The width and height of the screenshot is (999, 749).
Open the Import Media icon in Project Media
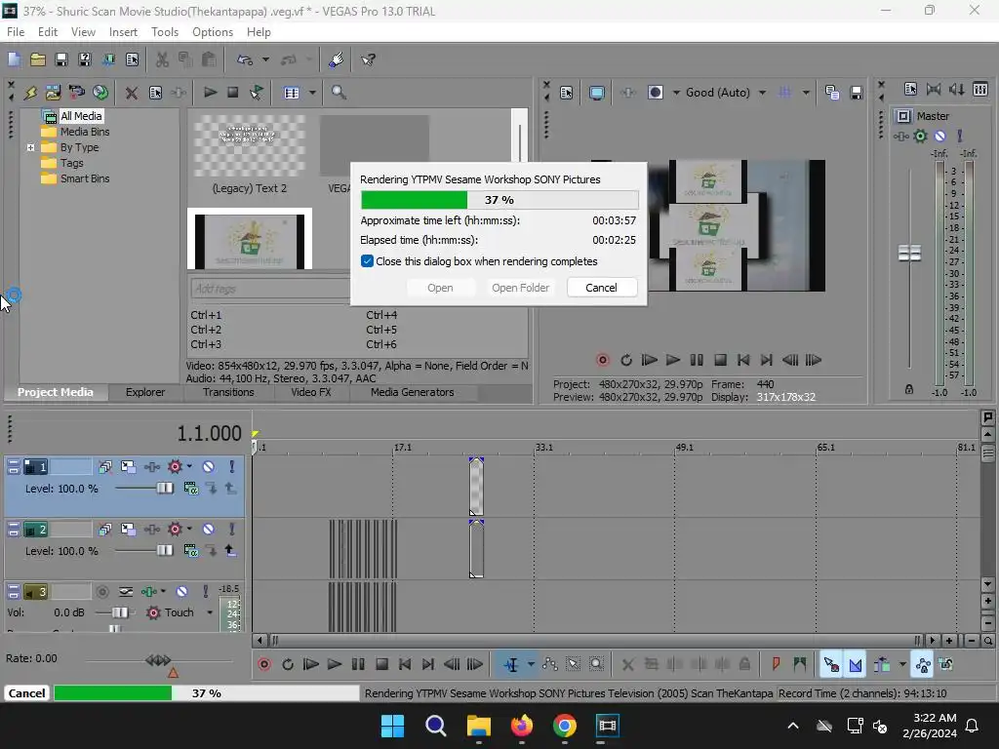coord(53,93)
